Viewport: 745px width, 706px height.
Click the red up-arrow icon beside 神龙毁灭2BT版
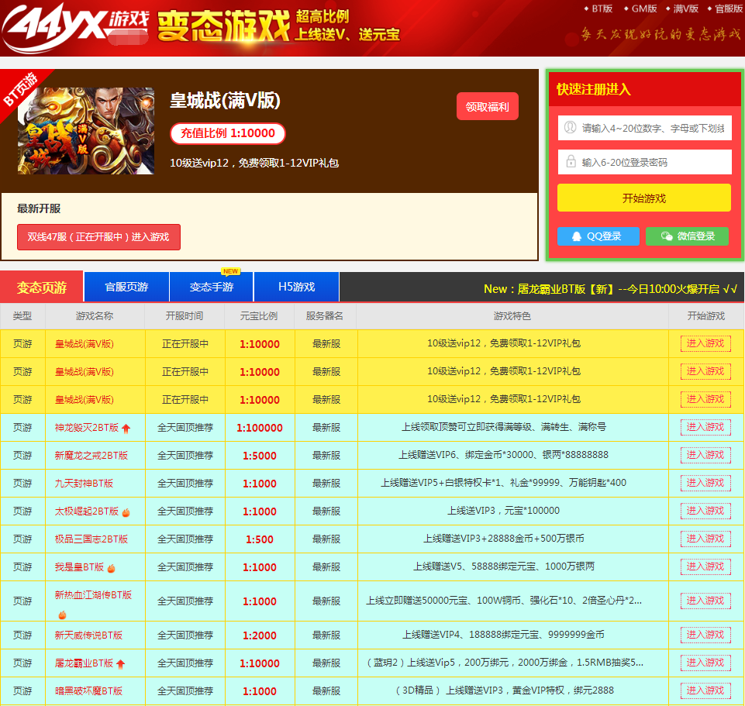tap(126, 428)
